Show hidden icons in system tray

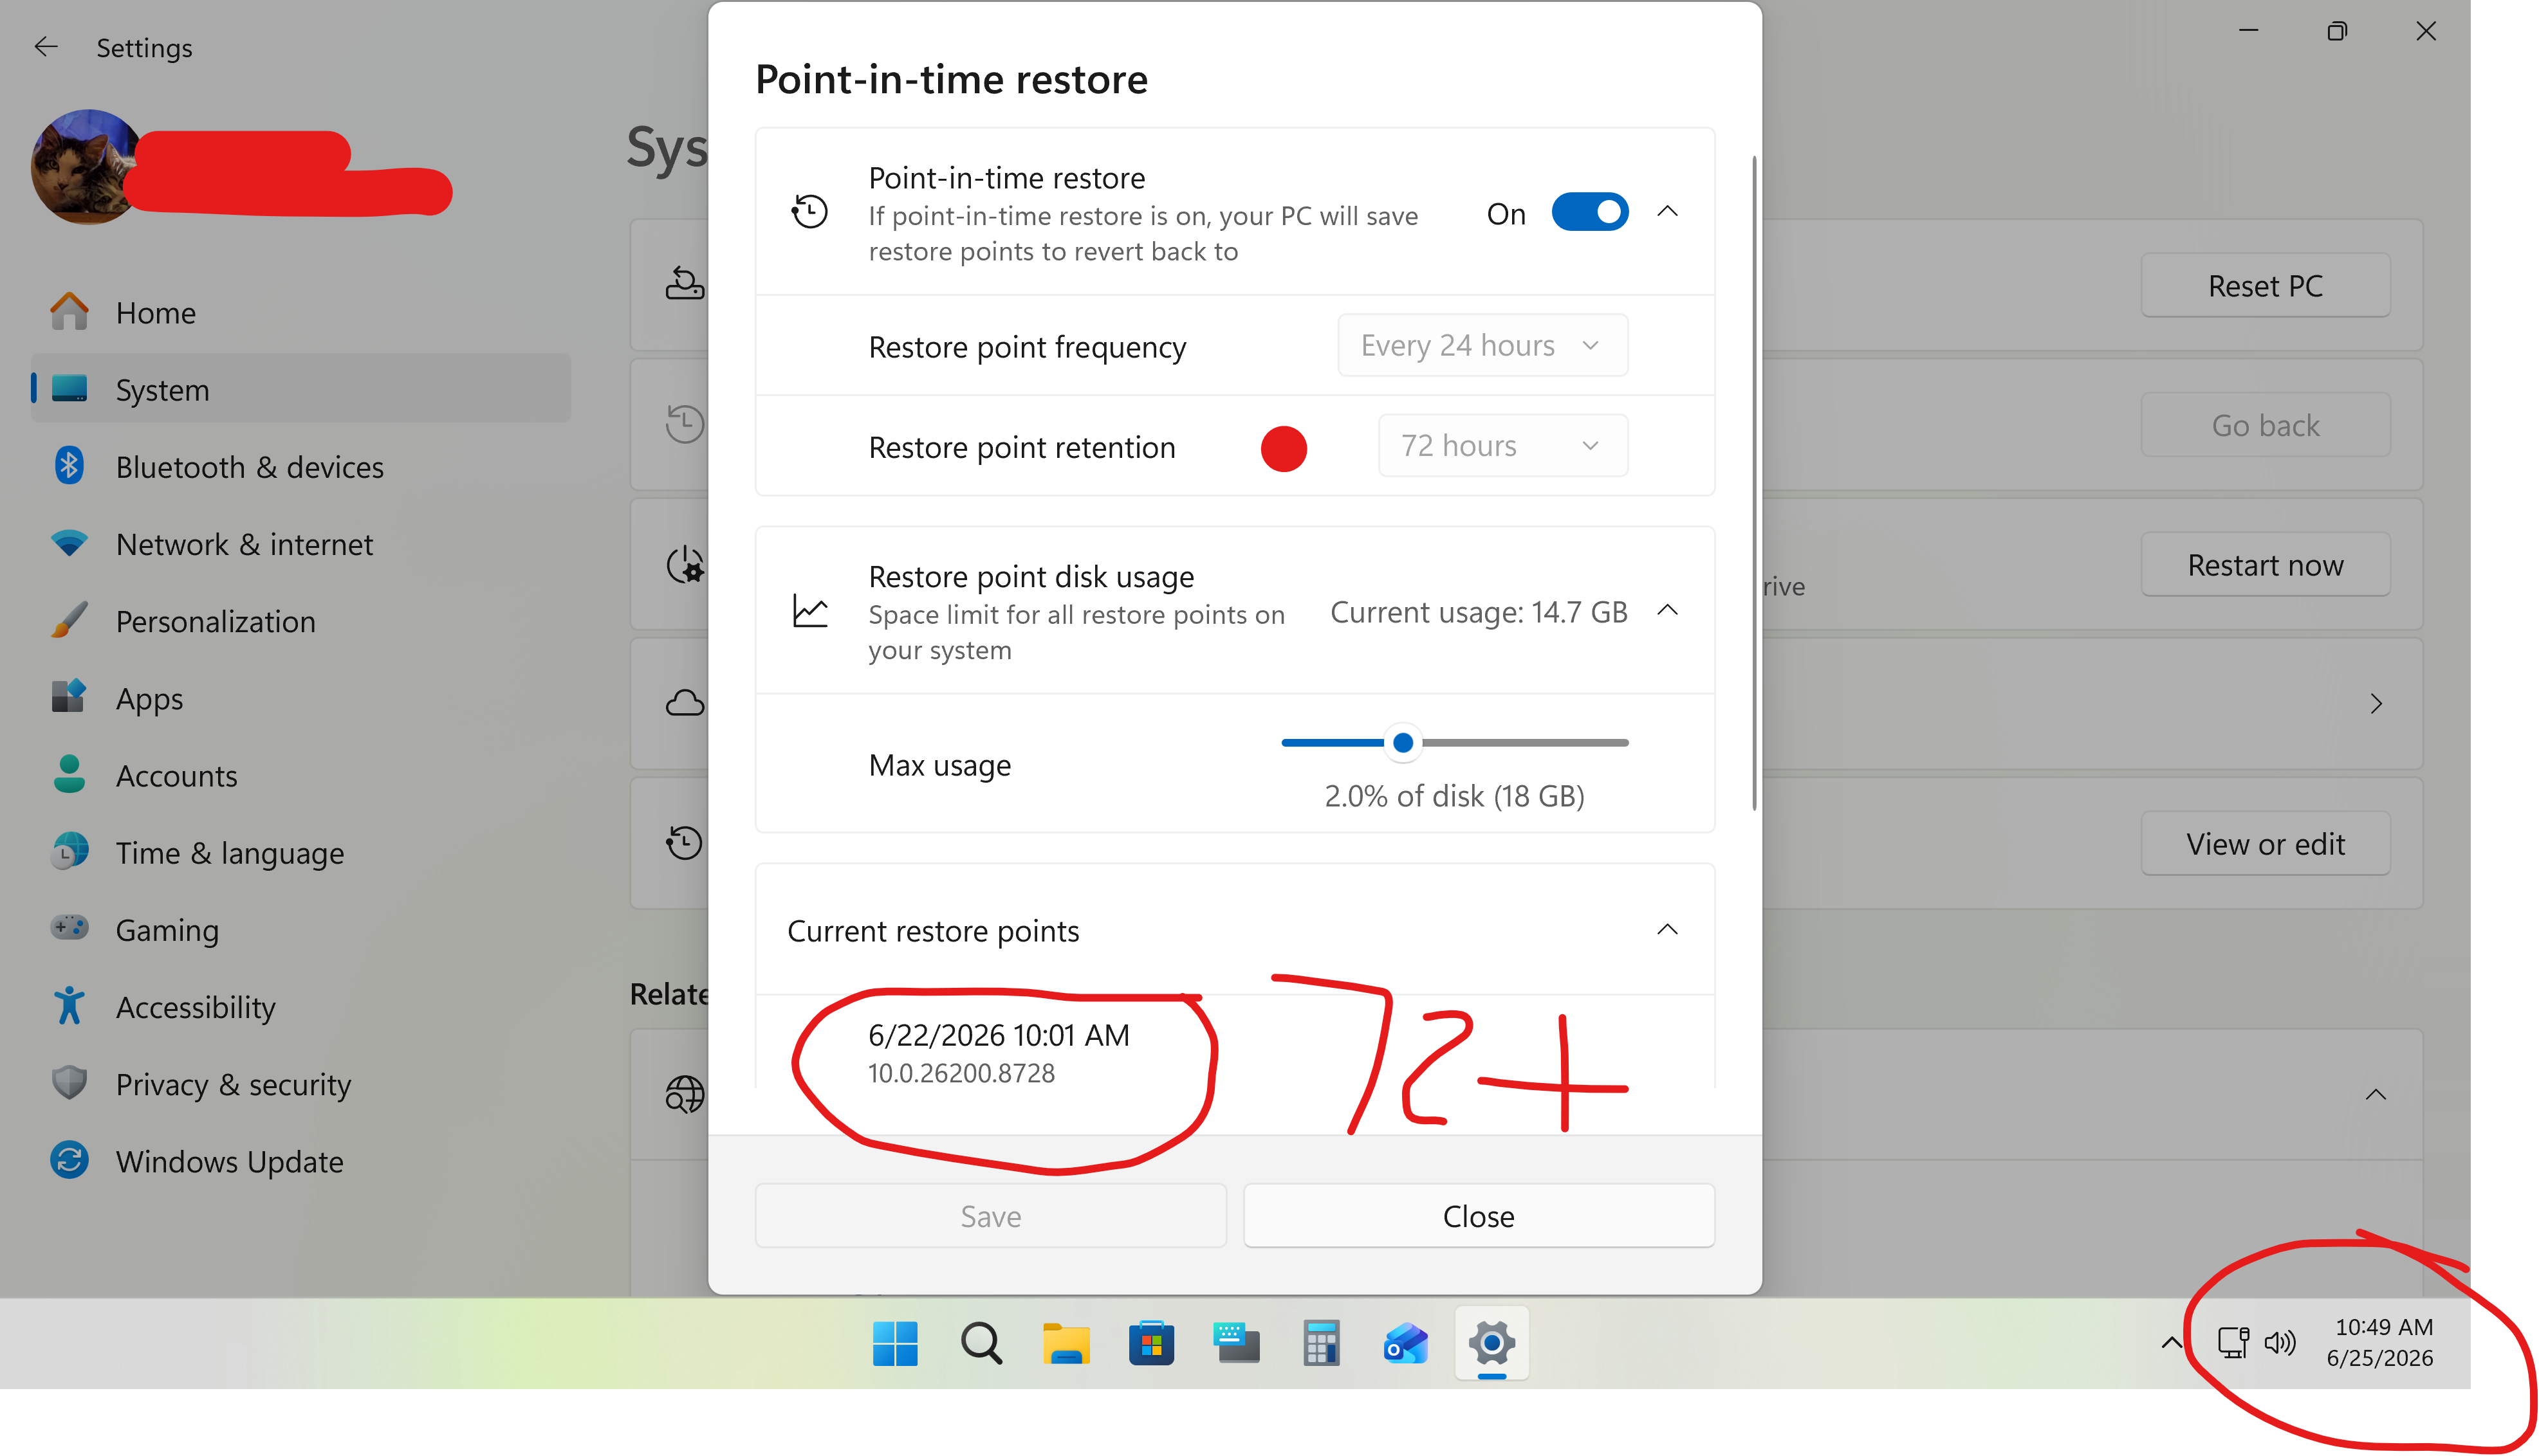pyautogui.click(x=2171, y=1342)
